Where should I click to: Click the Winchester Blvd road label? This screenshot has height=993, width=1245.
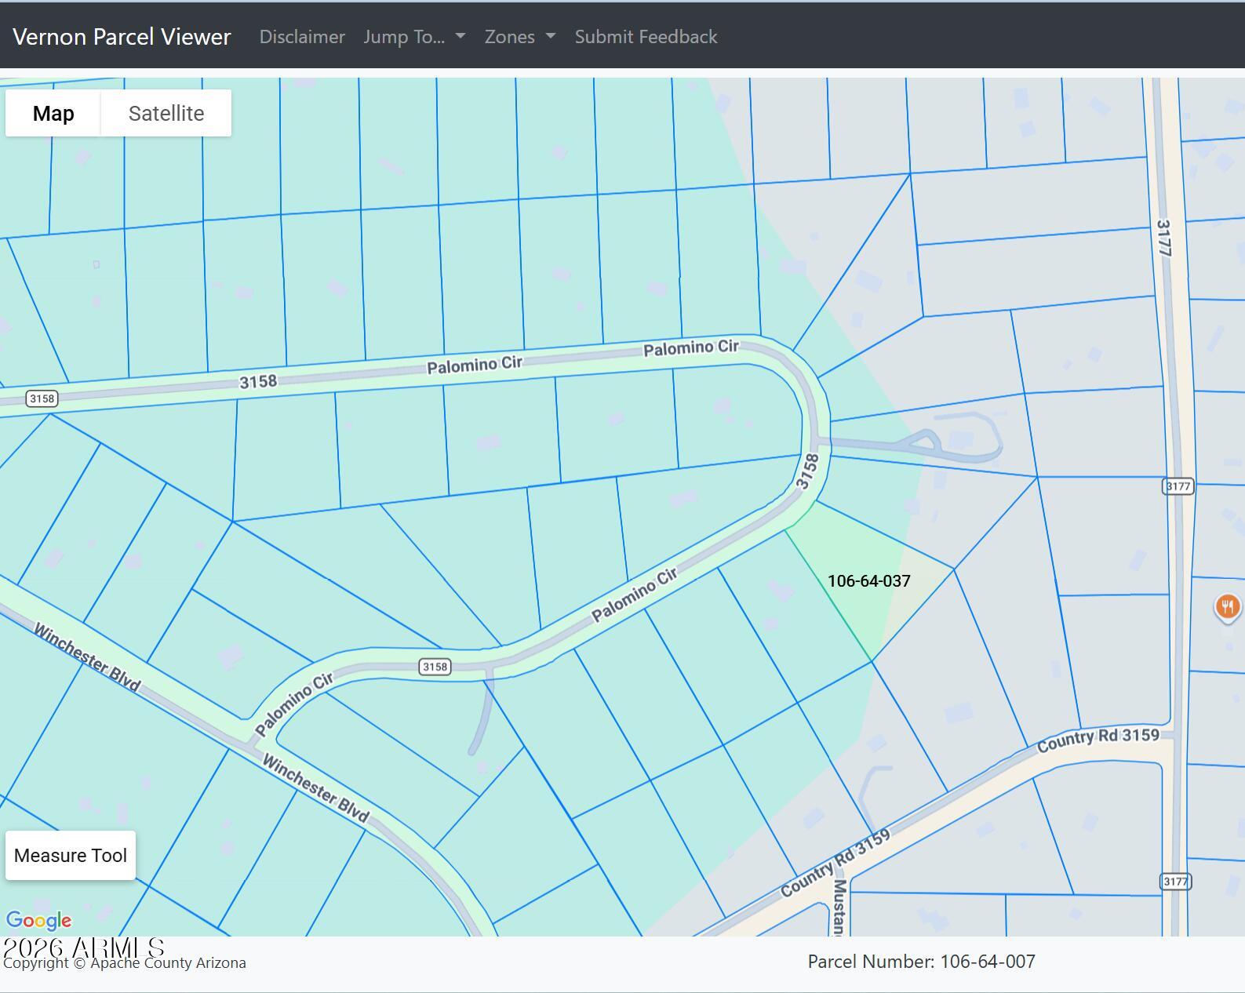point(87,657)
